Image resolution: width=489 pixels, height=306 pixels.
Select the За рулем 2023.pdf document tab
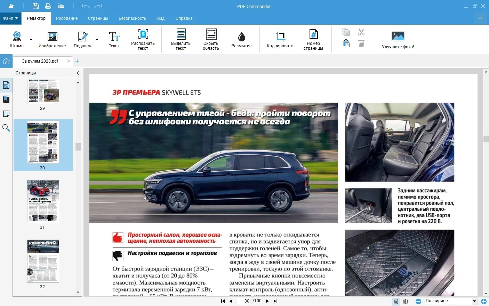click(x=40, y=61)
